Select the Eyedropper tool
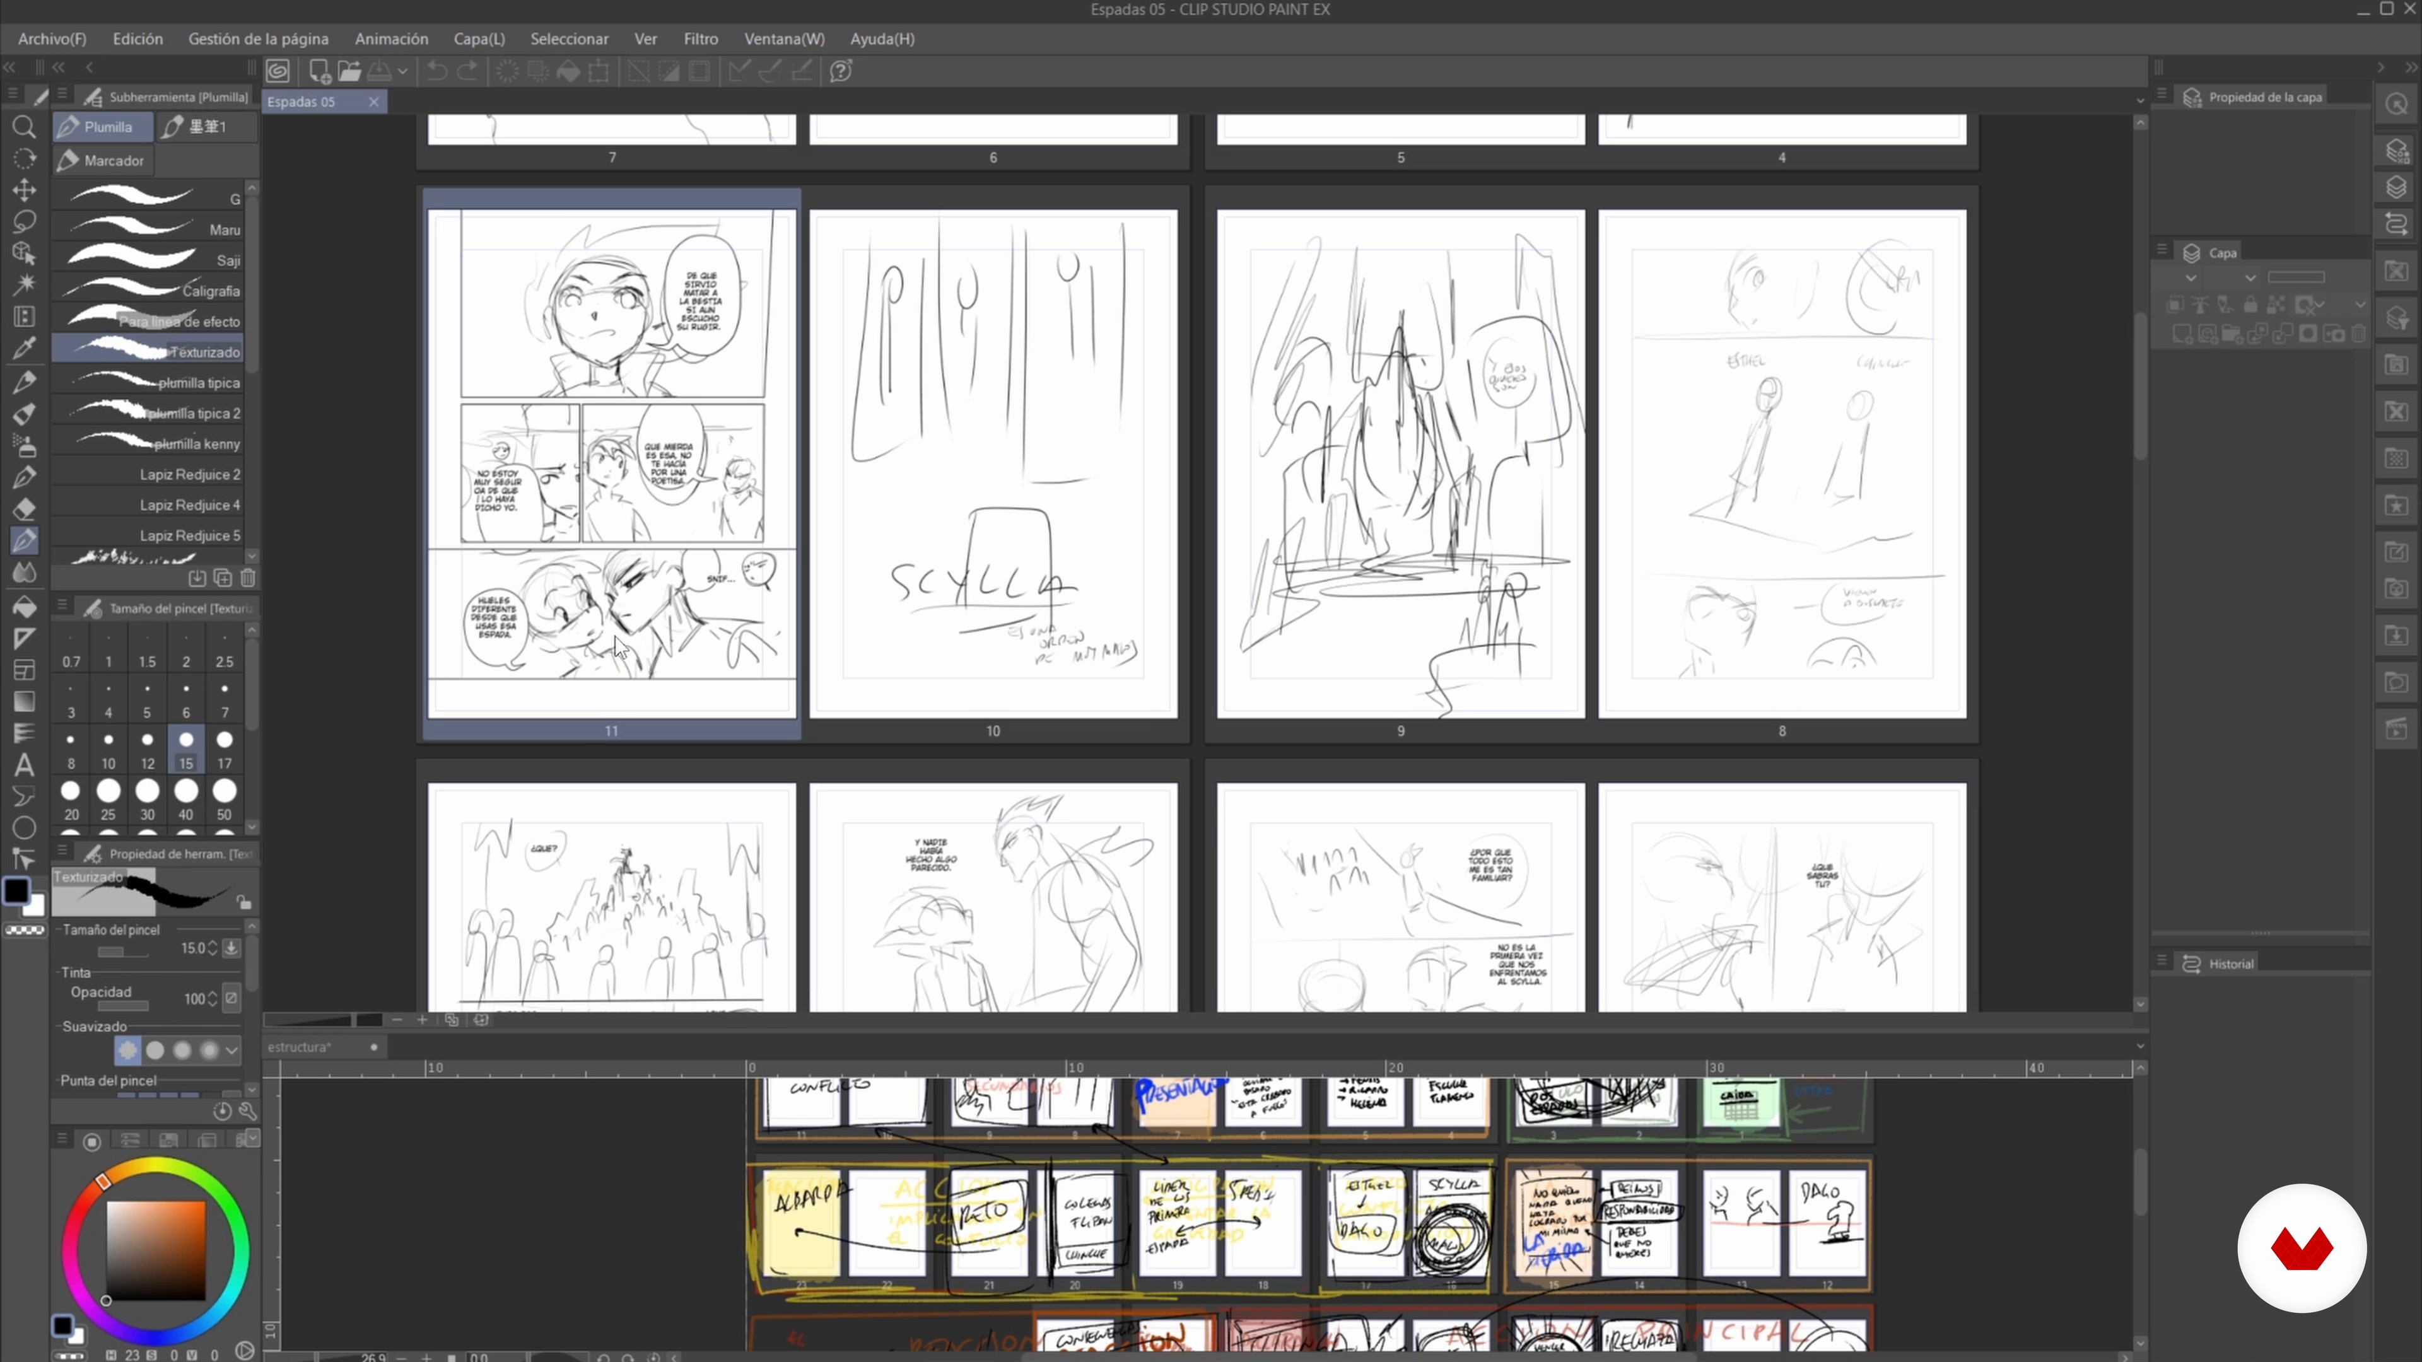 pyautogui.click(x=25, y=349)
